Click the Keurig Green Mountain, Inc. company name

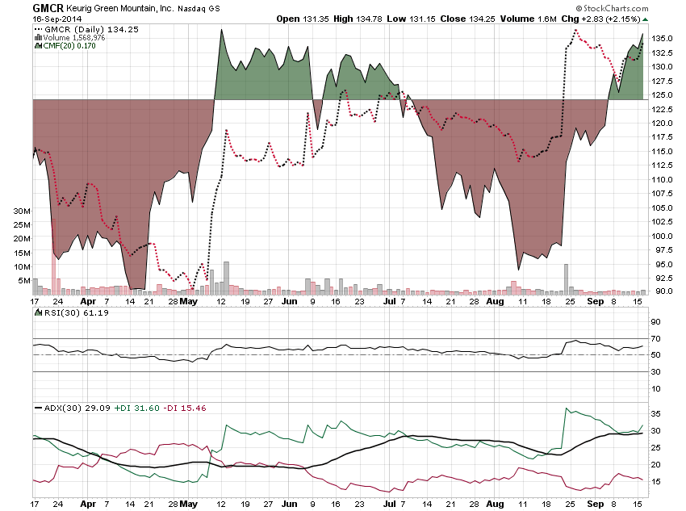pos(119,8)
